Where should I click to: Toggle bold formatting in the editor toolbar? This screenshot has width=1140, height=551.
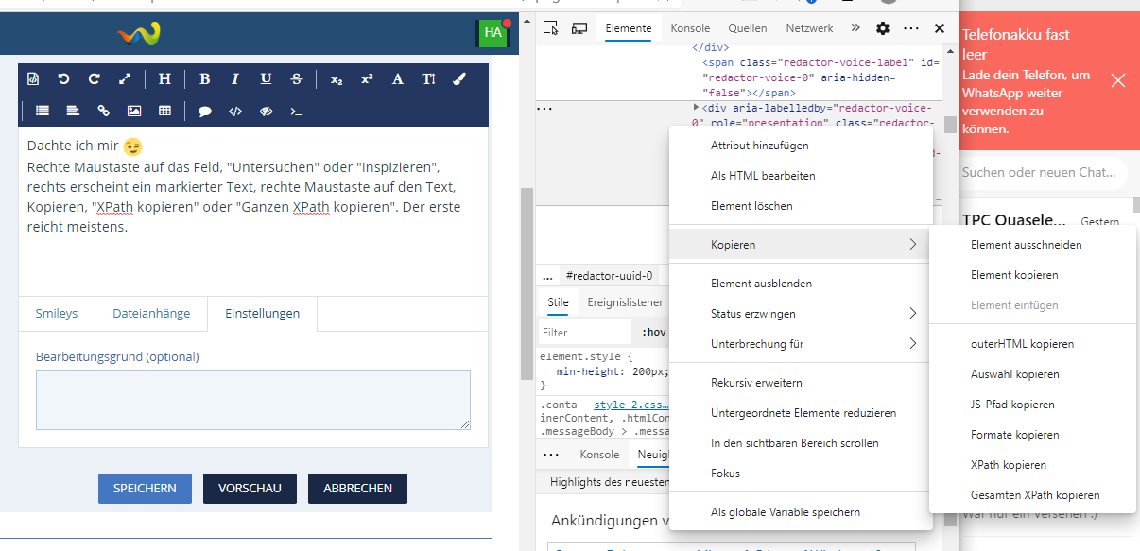point(204,79)
